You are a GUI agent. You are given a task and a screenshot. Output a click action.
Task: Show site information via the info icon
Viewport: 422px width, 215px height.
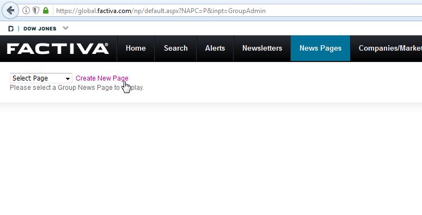pos(26,11)
